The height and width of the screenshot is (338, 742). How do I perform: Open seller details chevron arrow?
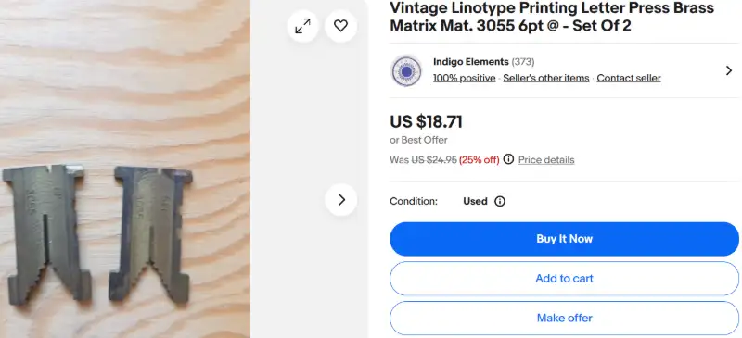click(729, 71)
